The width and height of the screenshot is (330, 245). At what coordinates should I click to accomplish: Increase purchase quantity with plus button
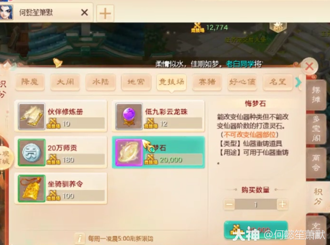click(283, 204)
